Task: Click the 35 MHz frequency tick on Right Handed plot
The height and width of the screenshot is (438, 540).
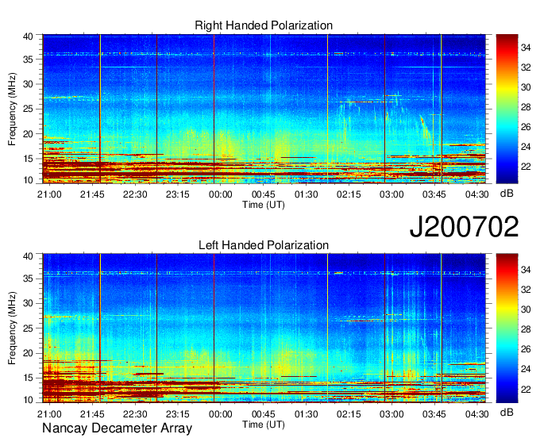Action: coord(29,60)
